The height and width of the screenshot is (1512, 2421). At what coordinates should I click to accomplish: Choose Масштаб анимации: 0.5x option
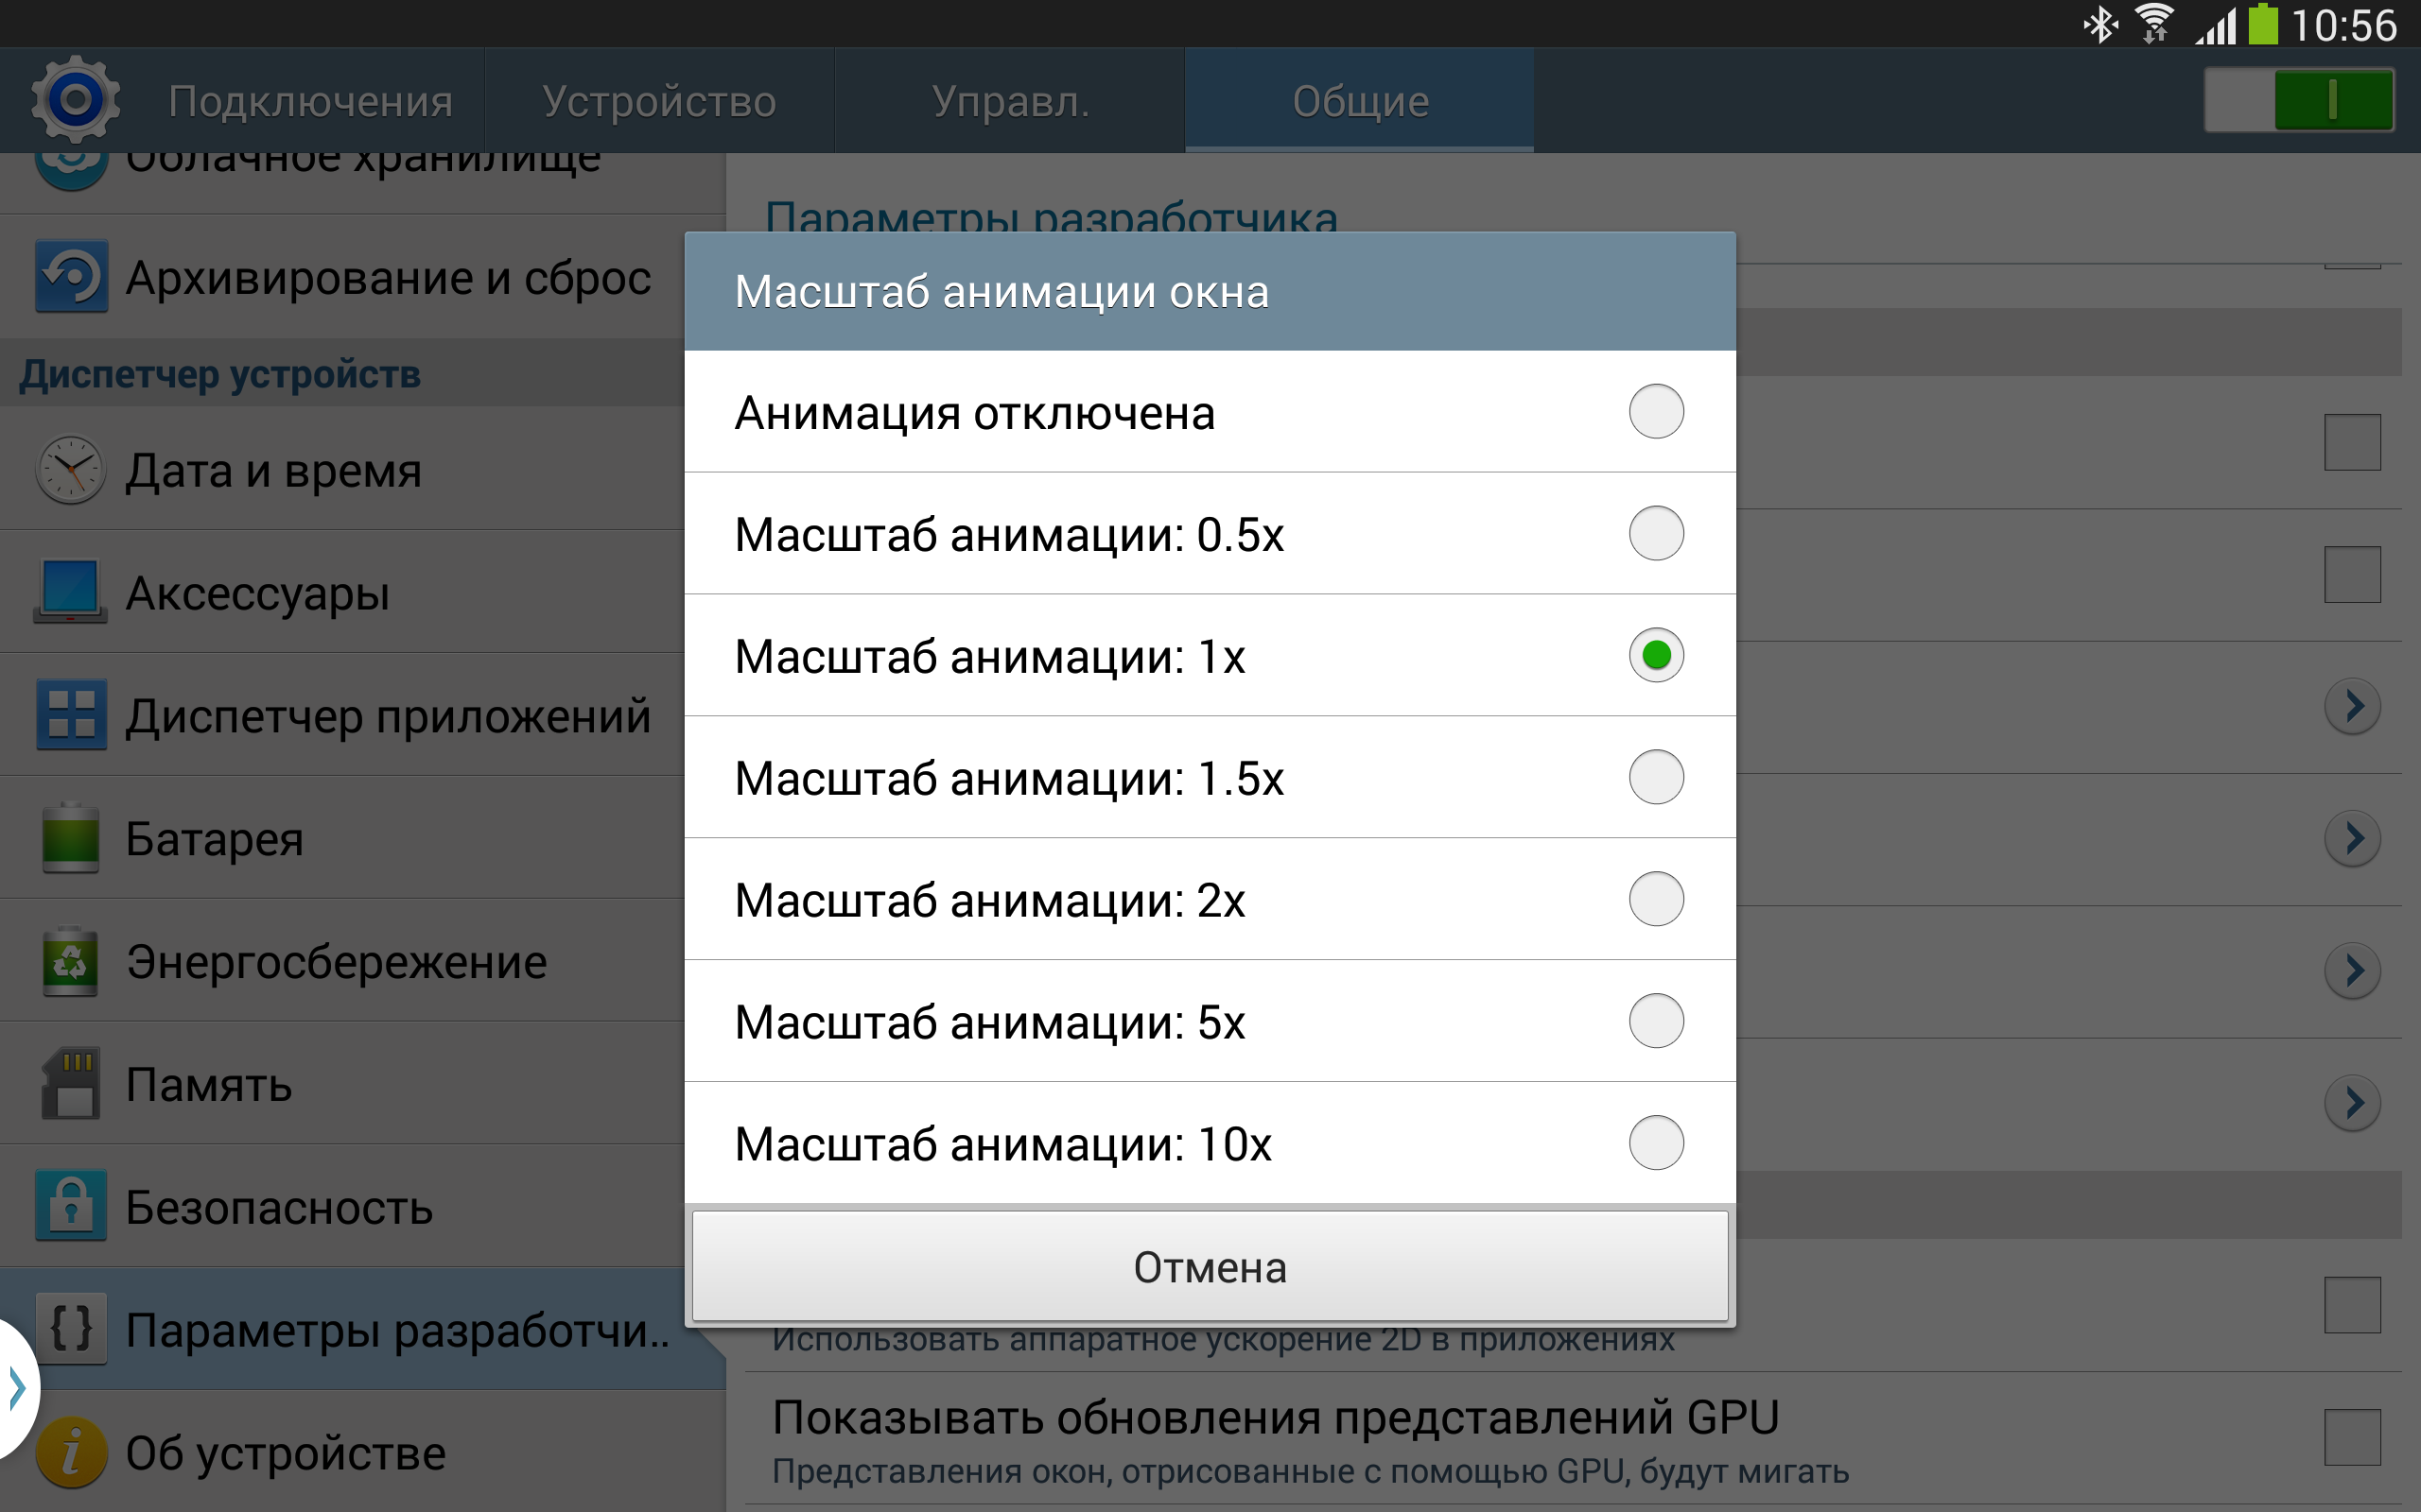[1210, 534]
